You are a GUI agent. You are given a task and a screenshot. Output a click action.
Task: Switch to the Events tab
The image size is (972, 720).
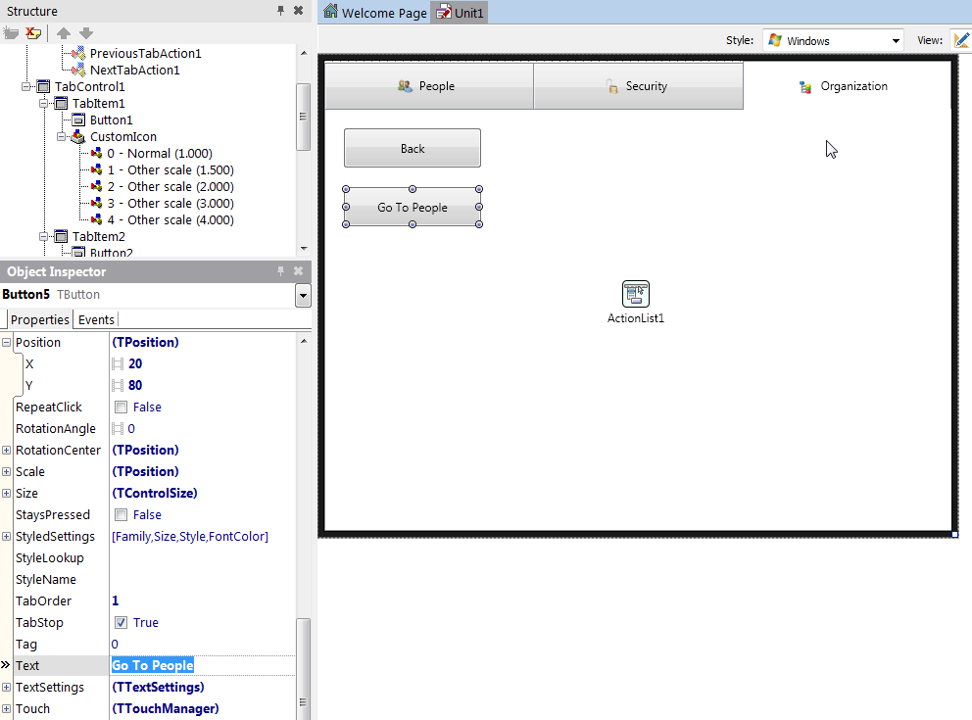pos(96,319)
